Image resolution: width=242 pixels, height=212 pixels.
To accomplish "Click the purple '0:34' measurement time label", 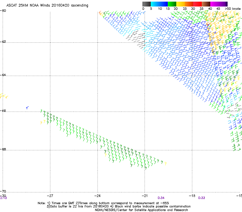I will [161, 198].
